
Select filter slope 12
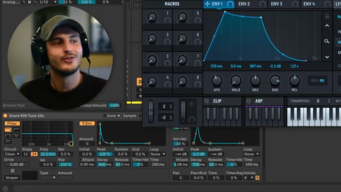[26, 154]
